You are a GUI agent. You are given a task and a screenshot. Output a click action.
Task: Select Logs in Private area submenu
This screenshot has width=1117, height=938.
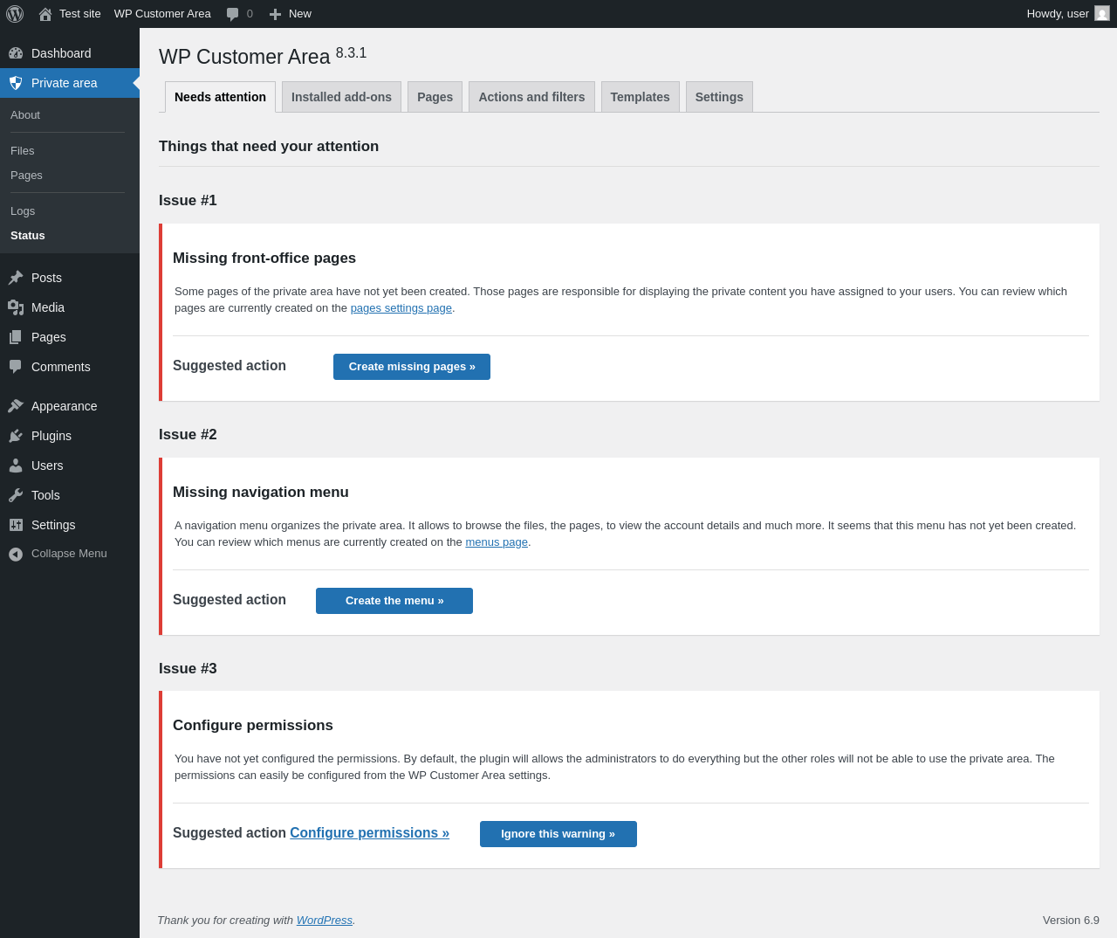click(23, 211)
